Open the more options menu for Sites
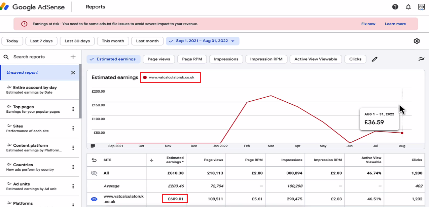The height and width of the screenshot is (207, 429). point(73,128)
